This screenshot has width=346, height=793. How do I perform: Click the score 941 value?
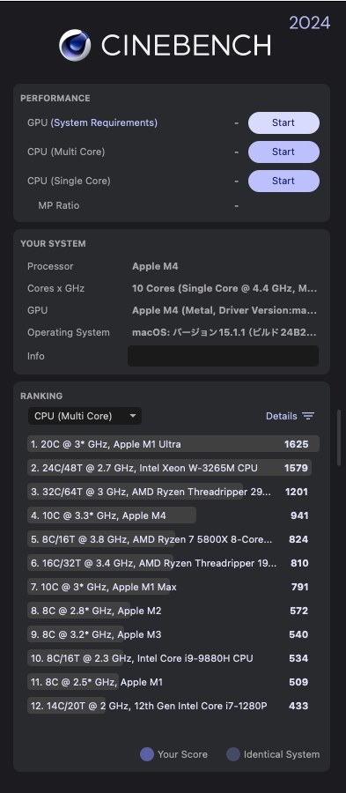(299, 515)
